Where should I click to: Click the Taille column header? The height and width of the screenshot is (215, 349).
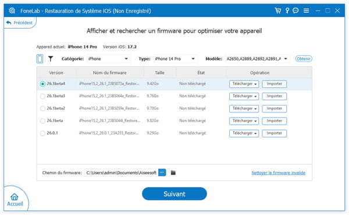point(160,73)
